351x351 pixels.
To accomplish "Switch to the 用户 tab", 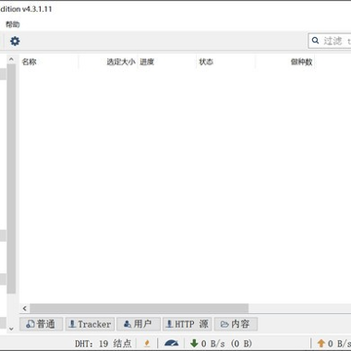I will [138, 324].
